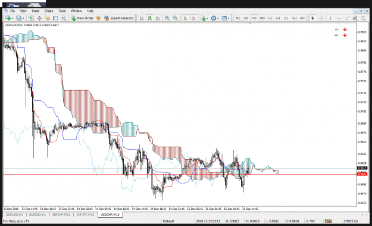Toggle Chart Shift on the toolbar

(x=193, y=18)
